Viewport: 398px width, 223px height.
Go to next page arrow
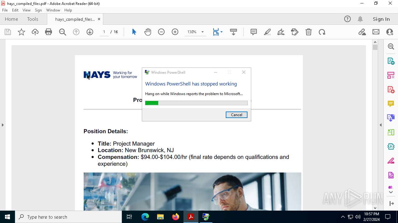[x=90, y=32]
